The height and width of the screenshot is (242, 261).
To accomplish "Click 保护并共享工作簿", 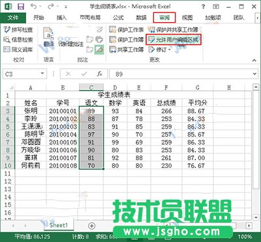I will coord(173,29).
